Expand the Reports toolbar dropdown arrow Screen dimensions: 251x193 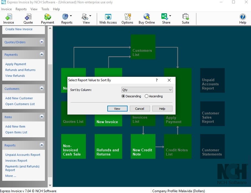click(x=71, y=16)
